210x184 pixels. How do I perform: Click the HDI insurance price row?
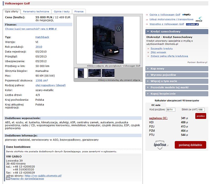(169, 122)
